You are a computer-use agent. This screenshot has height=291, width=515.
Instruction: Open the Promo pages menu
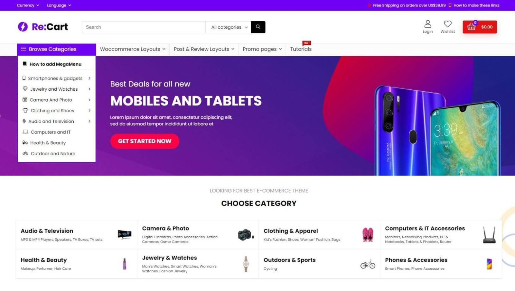[x=262, y=49]
